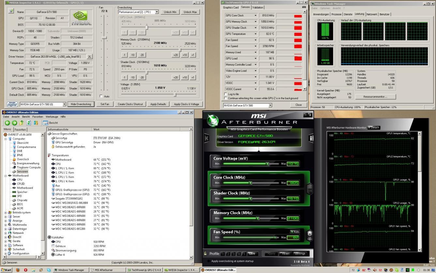Enable Auto fan checkbox in NVIDIA Inspector

tap(101, 96)
